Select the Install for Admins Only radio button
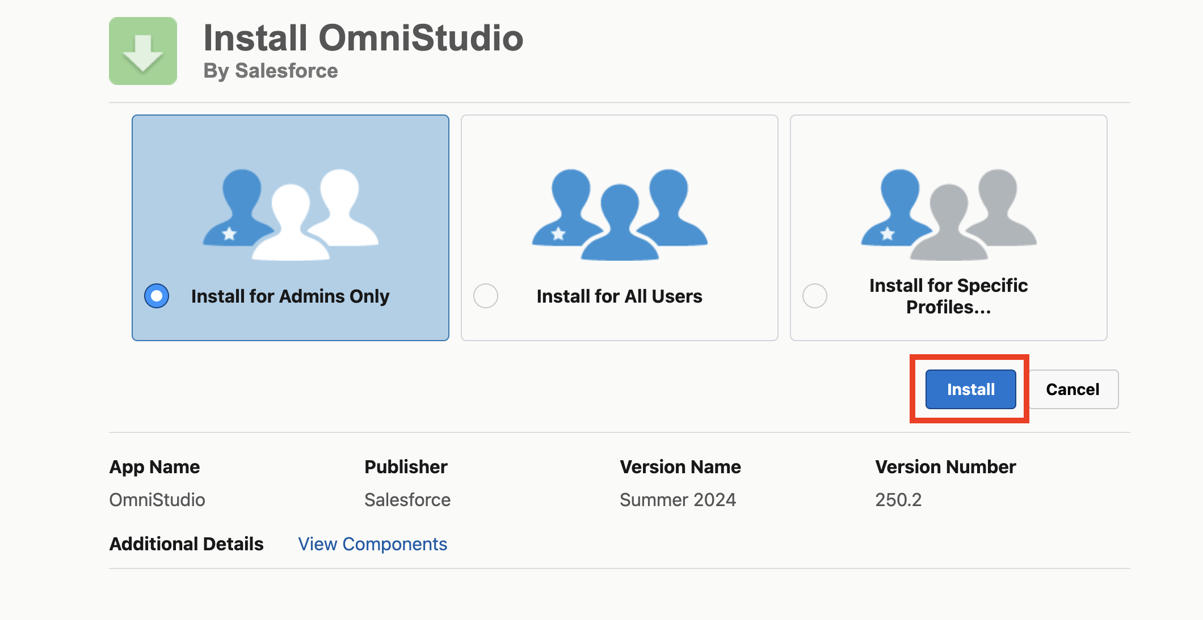 (157, 296)
